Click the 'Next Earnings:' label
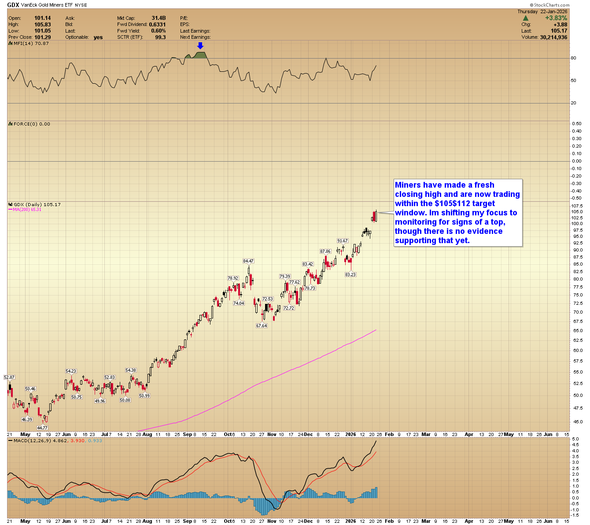The width and height of the screenshot is (590, 525). 195,37
